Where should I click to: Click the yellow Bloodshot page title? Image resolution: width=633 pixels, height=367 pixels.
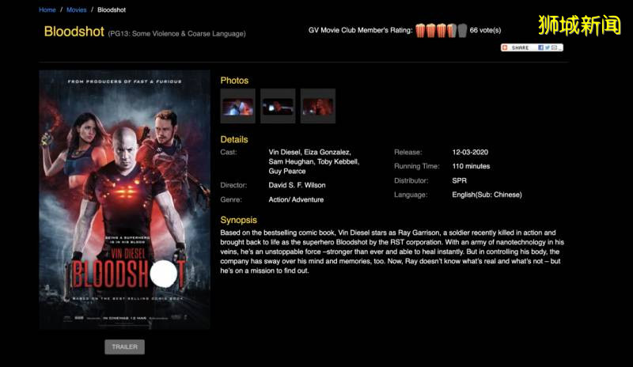pos(74,32)
